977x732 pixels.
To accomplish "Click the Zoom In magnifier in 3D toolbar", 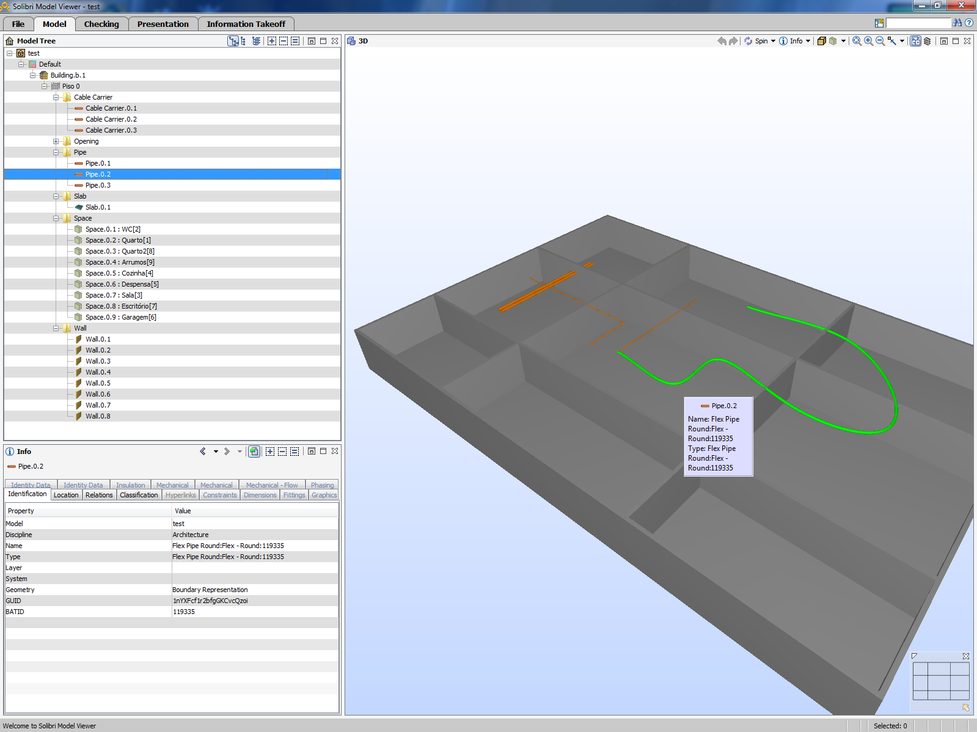I will point(868,41).
